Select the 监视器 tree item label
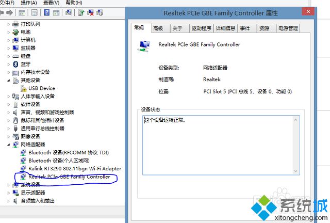Image resolution: width=330 pixels, height=223 pixels. [28, 48]
